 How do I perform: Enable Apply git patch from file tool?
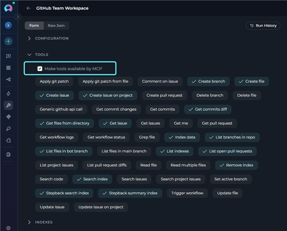(106, 81)
